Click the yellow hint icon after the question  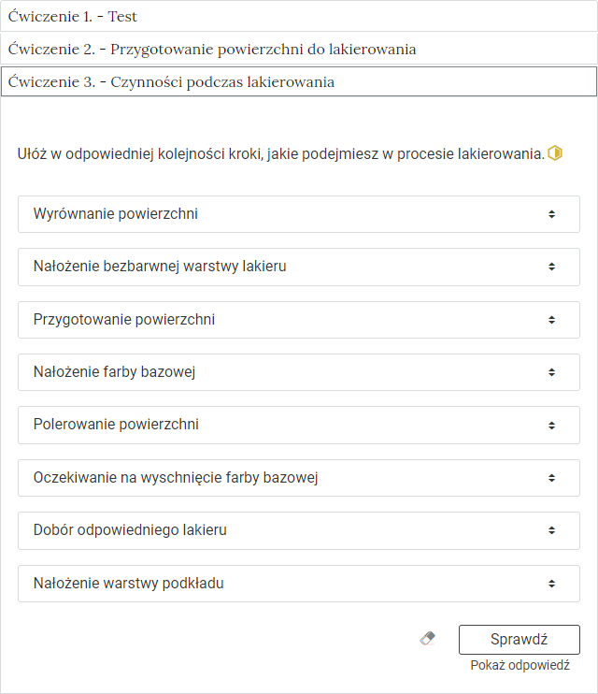tap(555, 153)
